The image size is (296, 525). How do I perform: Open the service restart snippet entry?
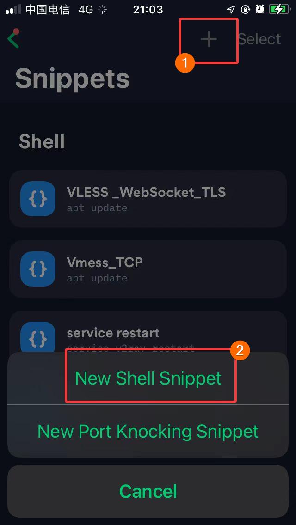148,331
